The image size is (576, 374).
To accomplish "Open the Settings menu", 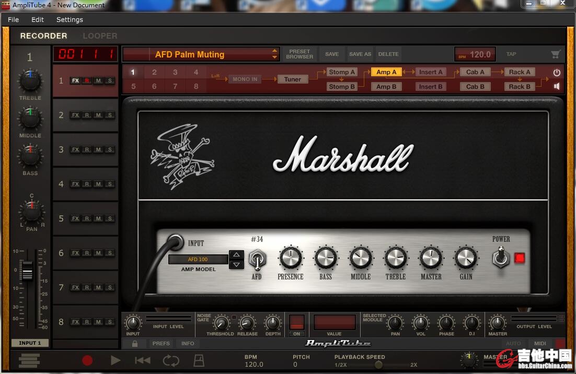I will [70, 19].
